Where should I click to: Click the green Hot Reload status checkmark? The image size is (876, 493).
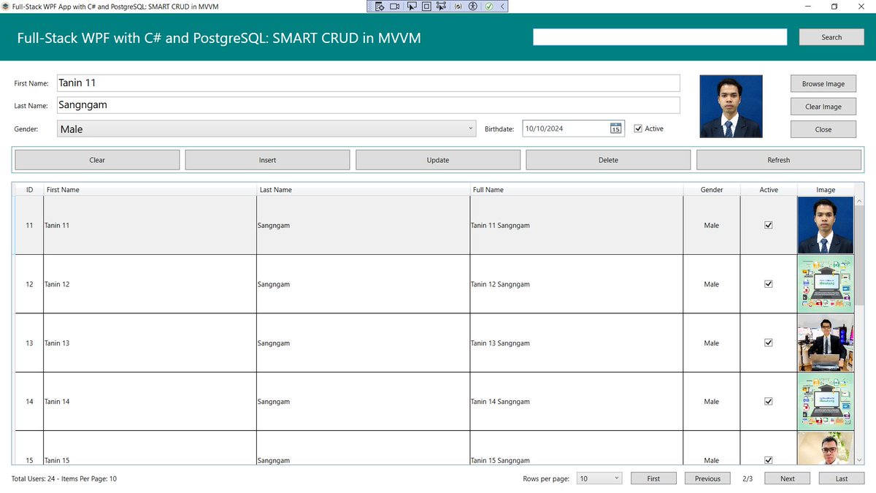coord(488,6)
